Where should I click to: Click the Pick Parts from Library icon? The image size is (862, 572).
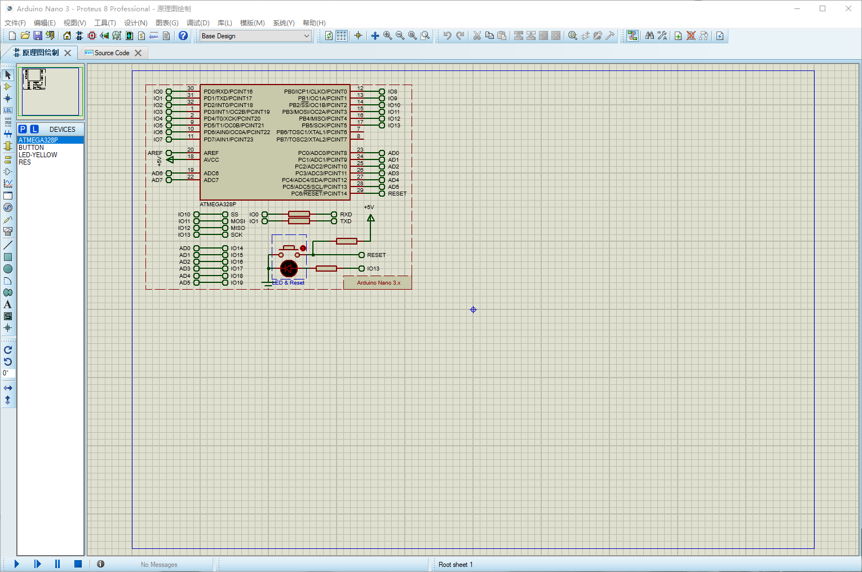(x=573, y=36)
